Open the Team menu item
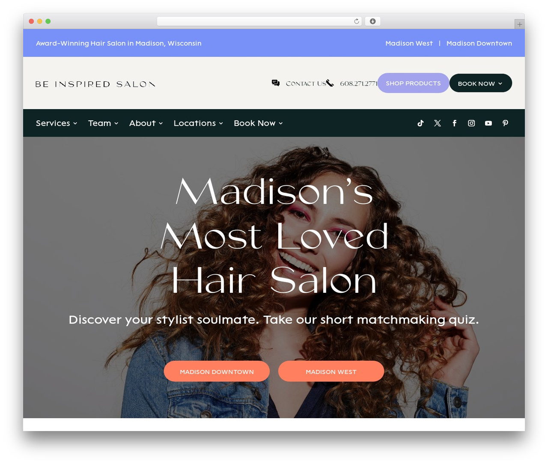Image resolution: width=548 pixels, height=464 pixels. 103,123
